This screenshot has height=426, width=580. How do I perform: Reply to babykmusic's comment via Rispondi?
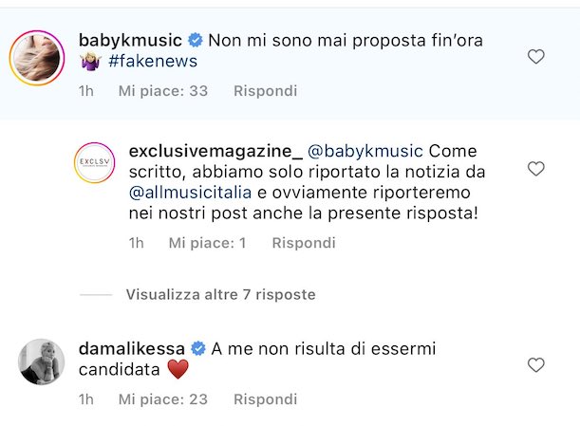coord(265,91)
